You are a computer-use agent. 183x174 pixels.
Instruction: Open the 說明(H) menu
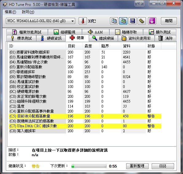point(28,12)
